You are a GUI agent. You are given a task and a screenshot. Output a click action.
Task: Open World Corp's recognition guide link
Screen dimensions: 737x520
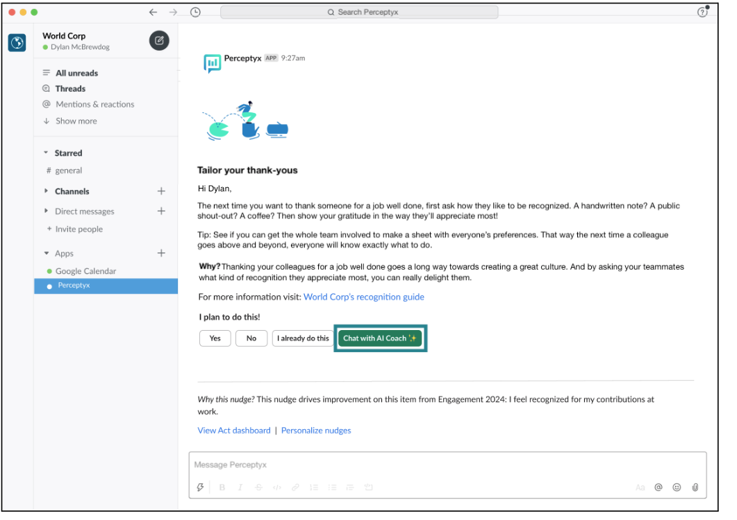point(364,297)
